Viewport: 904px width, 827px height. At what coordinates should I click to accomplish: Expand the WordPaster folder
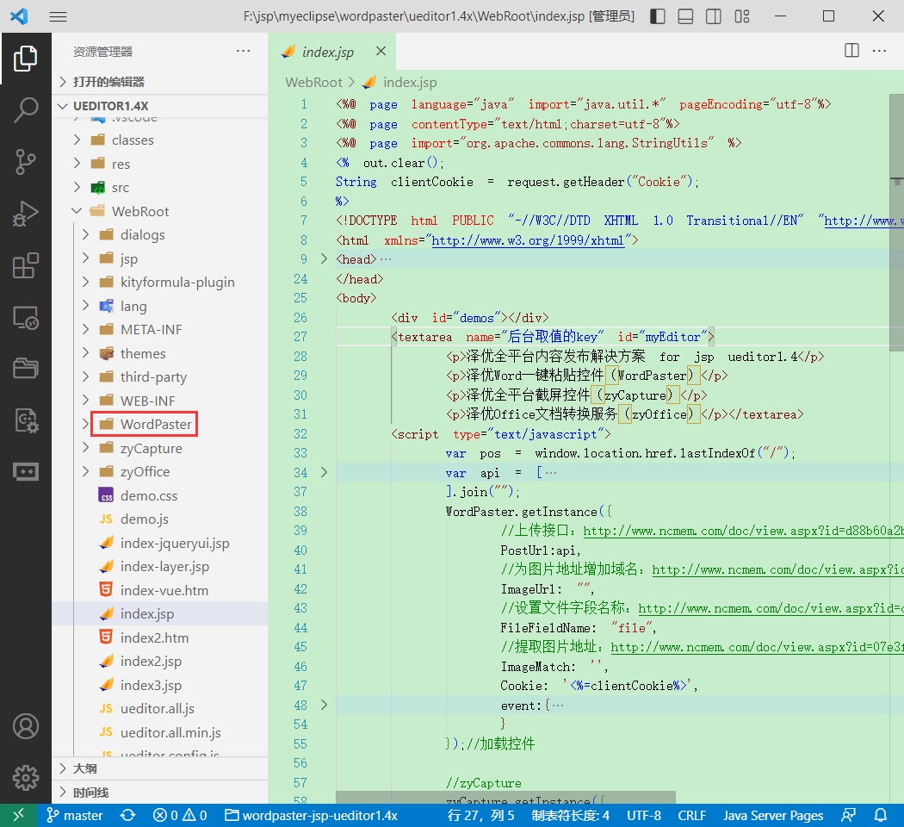tap(155, 425)
